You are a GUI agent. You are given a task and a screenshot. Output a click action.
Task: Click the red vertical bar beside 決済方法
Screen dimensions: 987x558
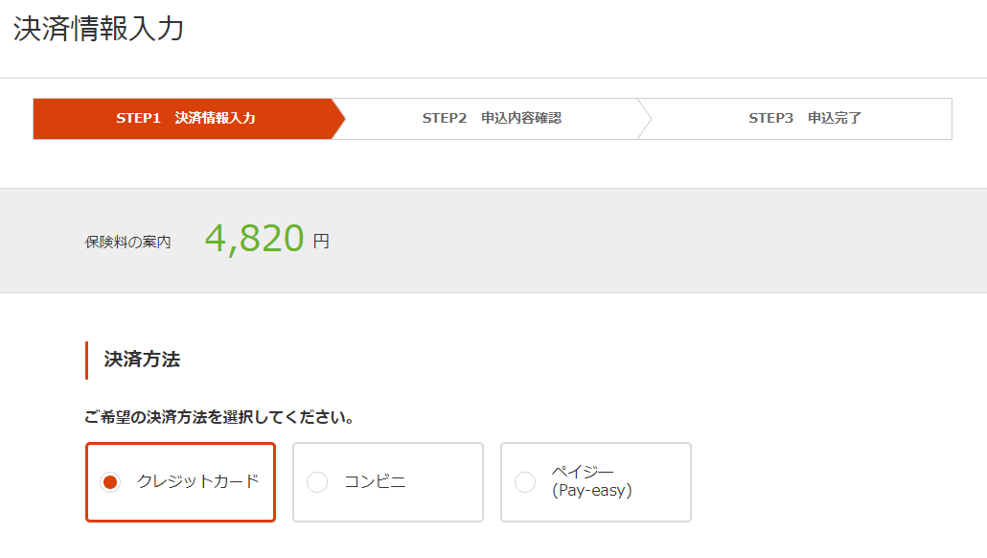tap(87, 360)
